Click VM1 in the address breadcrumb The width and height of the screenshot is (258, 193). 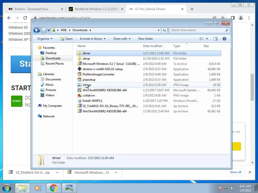click(x=63, y=30)
